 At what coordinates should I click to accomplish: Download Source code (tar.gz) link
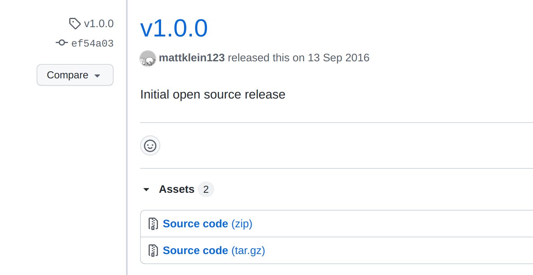coord(214,251)
